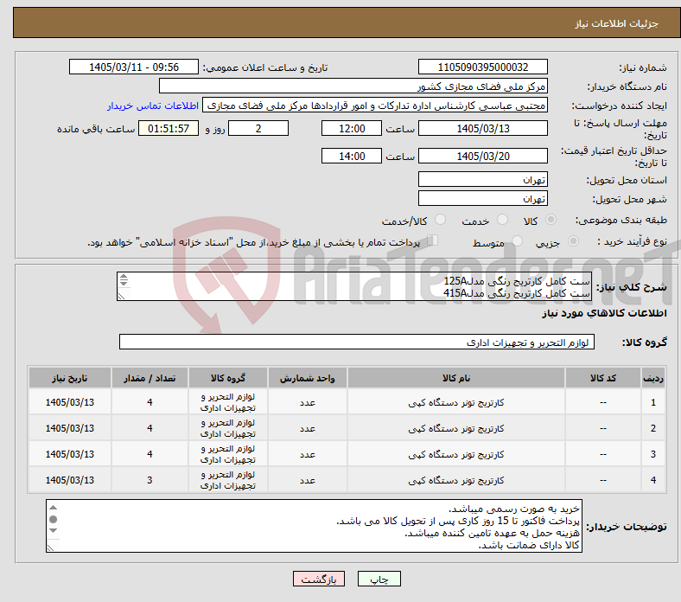Viewport: 681px width, 602px height.
Task: Click the بازگشت (back) button
Action: tap(318, 579)
